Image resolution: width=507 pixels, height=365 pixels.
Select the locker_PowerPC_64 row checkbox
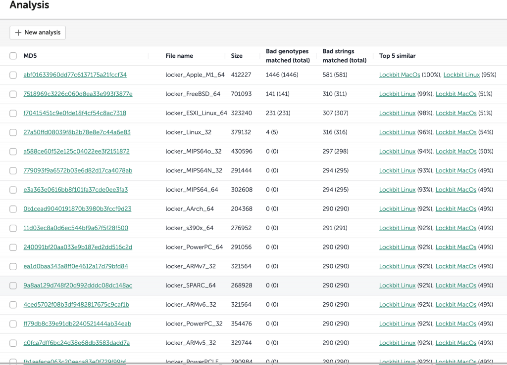tap(13, 247)
